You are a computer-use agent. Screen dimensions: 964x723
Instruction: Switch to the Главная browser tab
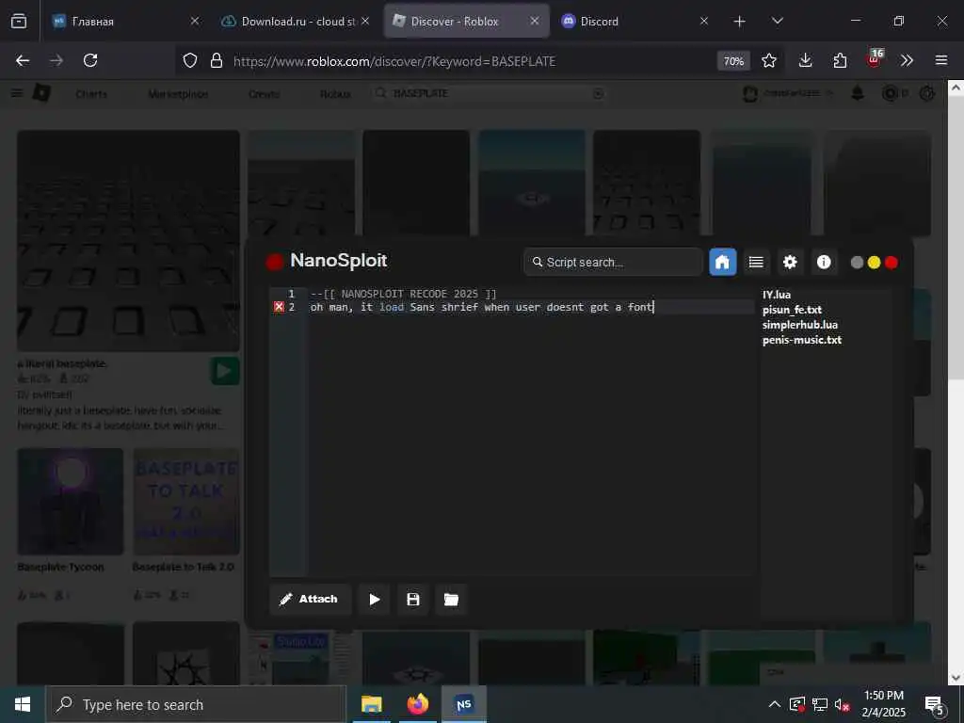[x=125, y=21]
